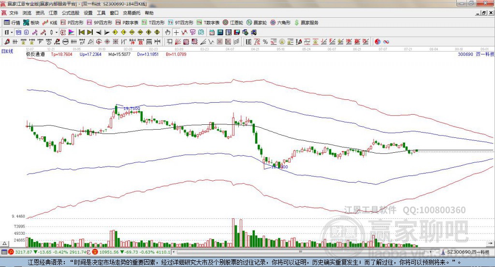The image size is (495, 267).
Task: Open the 江恩轮 Gann wheel
Action: 233,23
